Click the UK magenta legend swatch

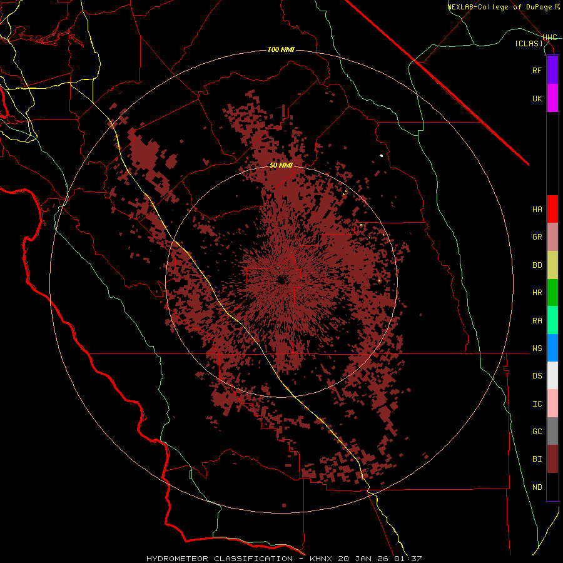pos(552,98)
